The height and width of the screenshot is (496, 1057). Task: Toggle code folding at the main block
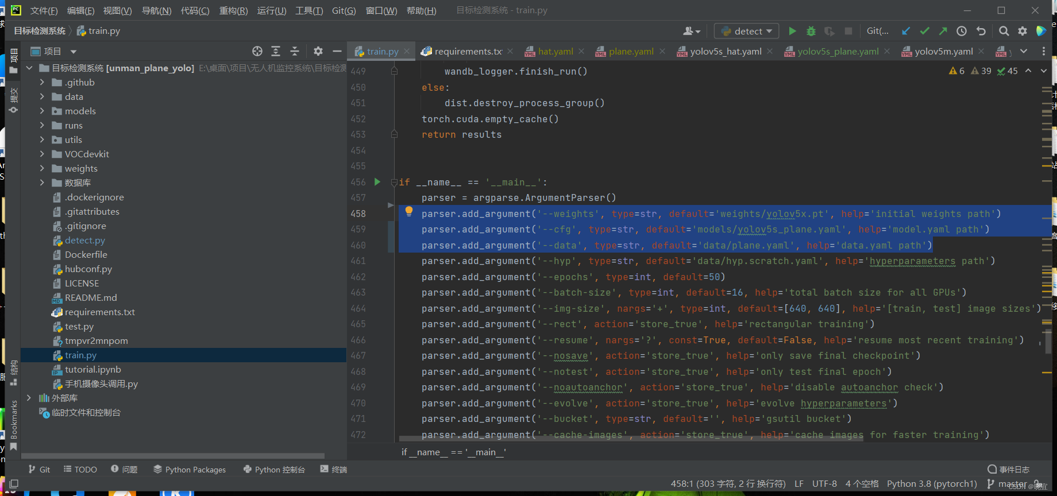(394, 183)
